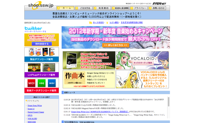
Task: Click the 商品リストから探す header
Action: tap(42, 97)
